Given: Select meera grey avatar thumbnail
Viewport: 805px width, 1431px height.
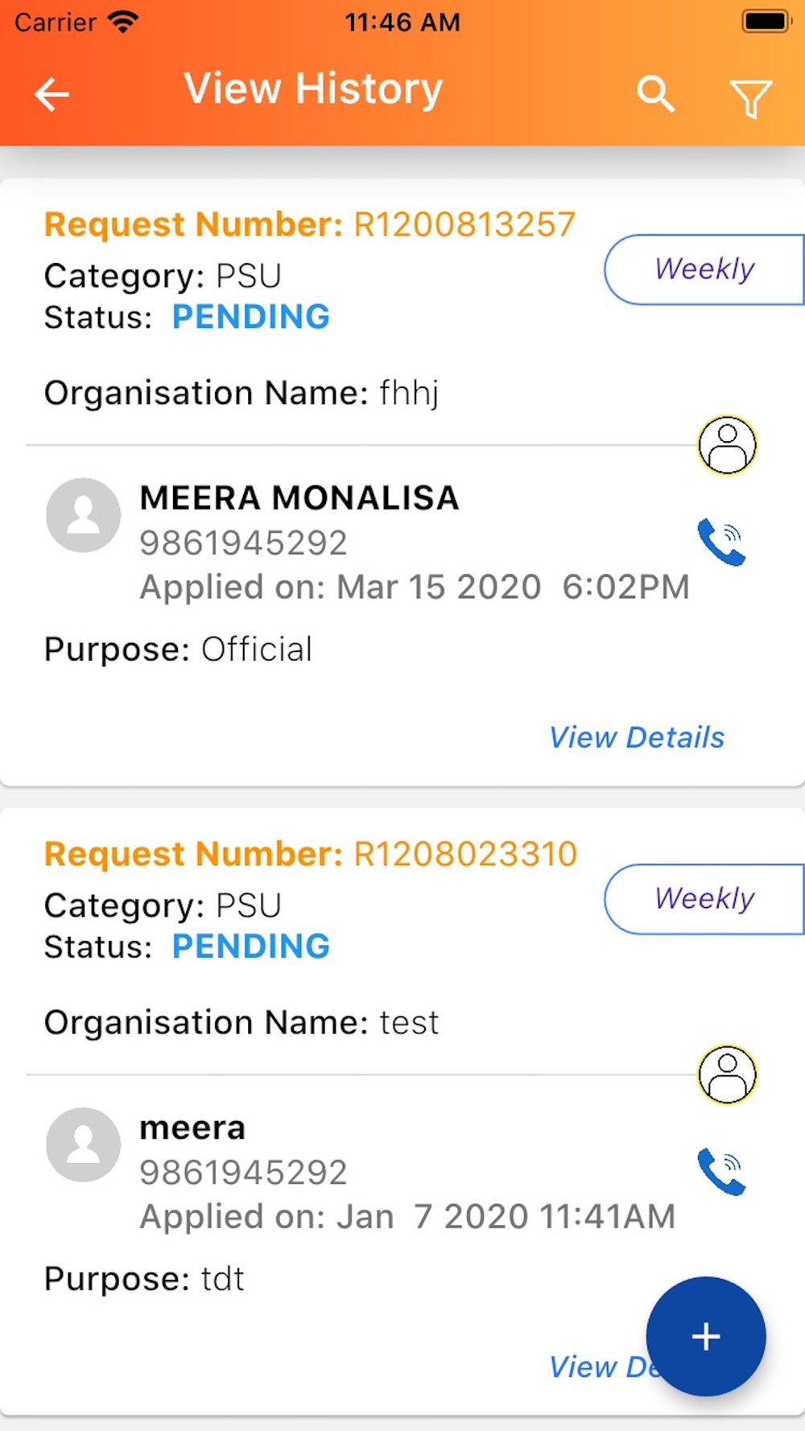Looking at the screenshot, I should 83,1144.
